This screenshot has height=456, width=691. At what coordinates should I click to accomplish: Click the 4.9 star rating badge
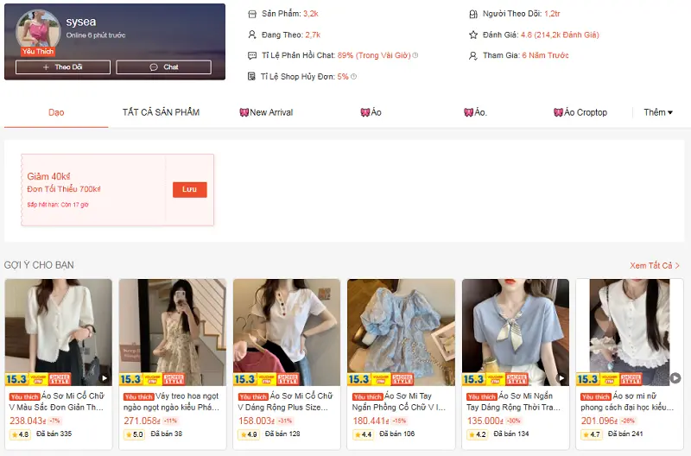click(249, 435)
